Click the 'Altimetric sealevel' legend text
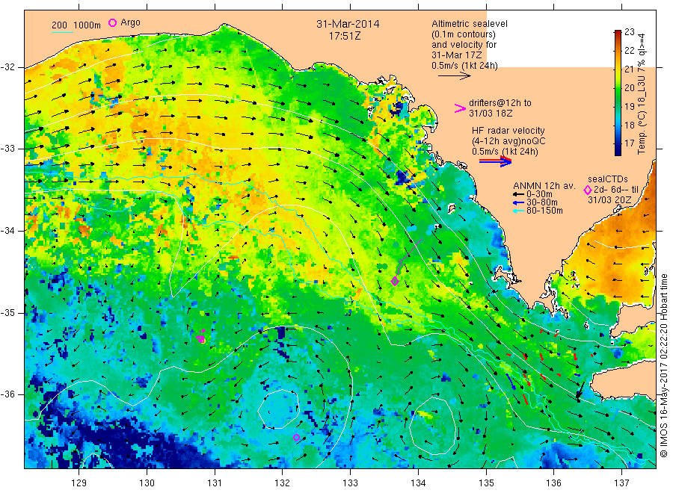Screen dimensions: 673x493 point(470,24)
